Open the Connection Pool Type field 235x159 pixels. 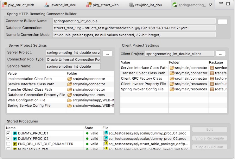coord(73,60)
